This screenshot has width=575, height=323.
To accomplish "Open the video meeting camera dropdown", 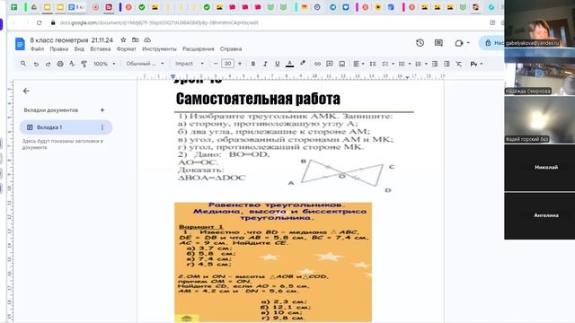I will pyautogui.click(x=462, y=43).
